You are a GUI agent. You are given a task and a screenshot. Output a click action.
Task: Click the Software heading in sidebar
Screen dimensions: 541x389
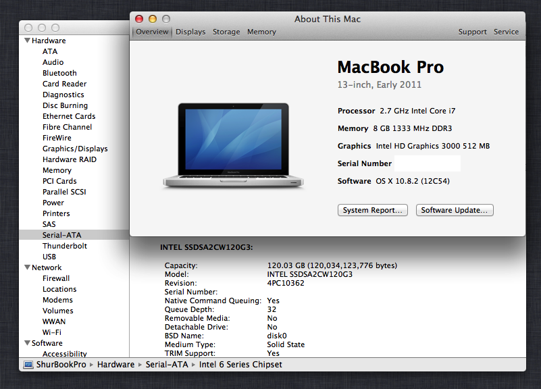pos(47,343)
